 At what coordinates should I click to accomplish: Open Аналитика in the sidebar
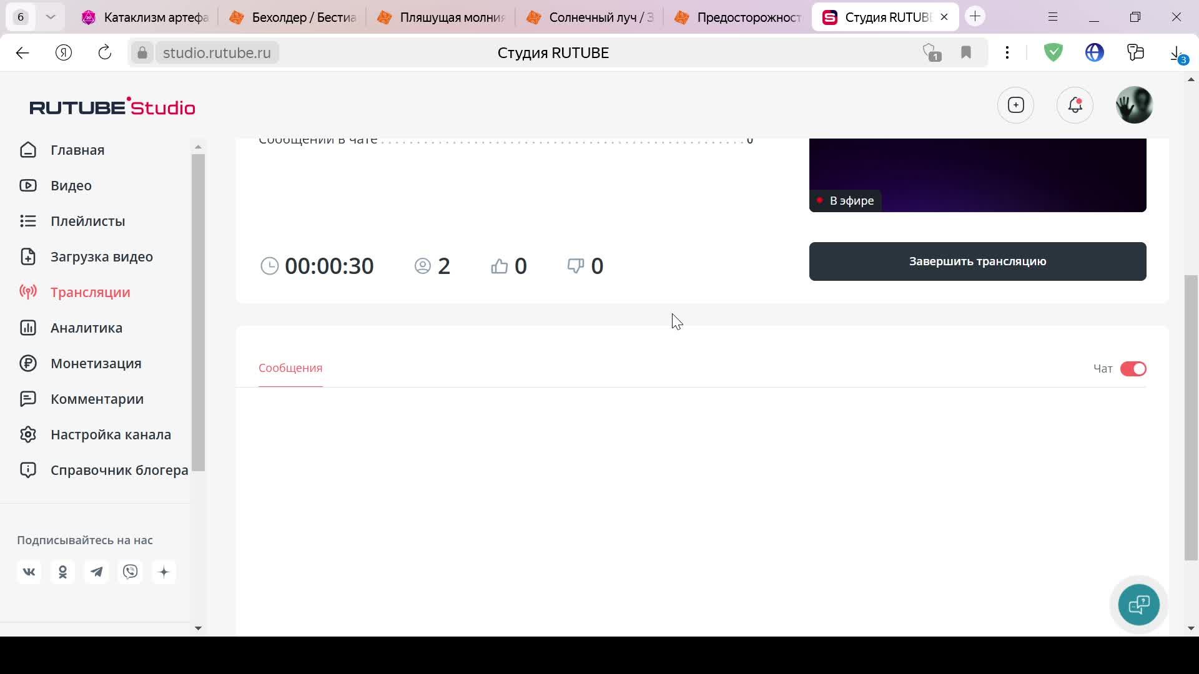86,328
